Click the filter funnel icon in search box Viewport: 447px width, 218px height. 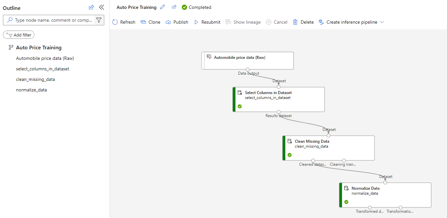coord(99,20)
